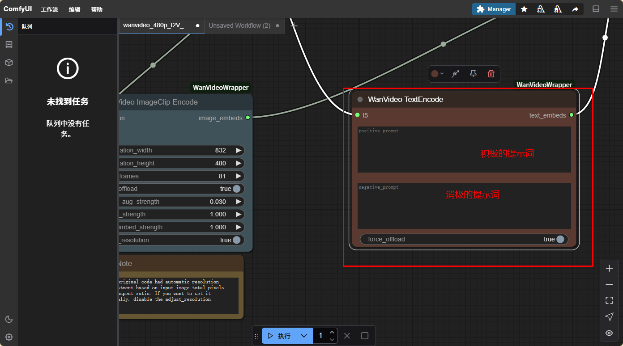
Task: Increase clip_embed_strength value arrow
Action: 239,227
